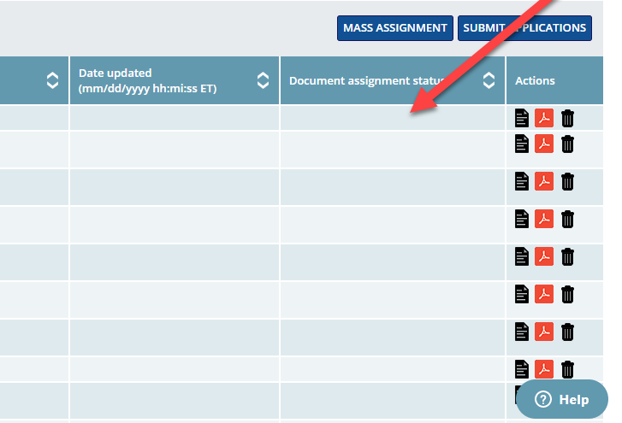Toggle sort arrows on leftmost column
The height and width of the screenshot is (423, 622).
pyautogui.click(x=52, y=80)
